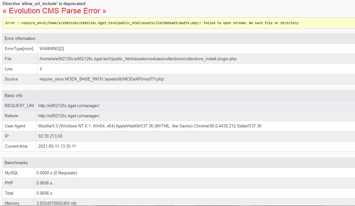Select the Referer manager URL value
The width and height of the screenshot is (355, 206).
point(69,116)
